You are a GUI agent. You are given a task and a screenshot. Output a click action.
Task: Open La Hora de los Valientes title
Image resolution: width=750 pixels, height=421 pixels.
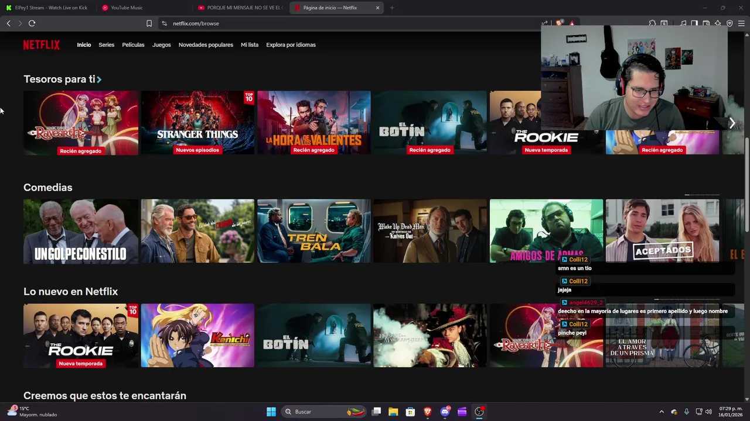click(x=313, y=123)
